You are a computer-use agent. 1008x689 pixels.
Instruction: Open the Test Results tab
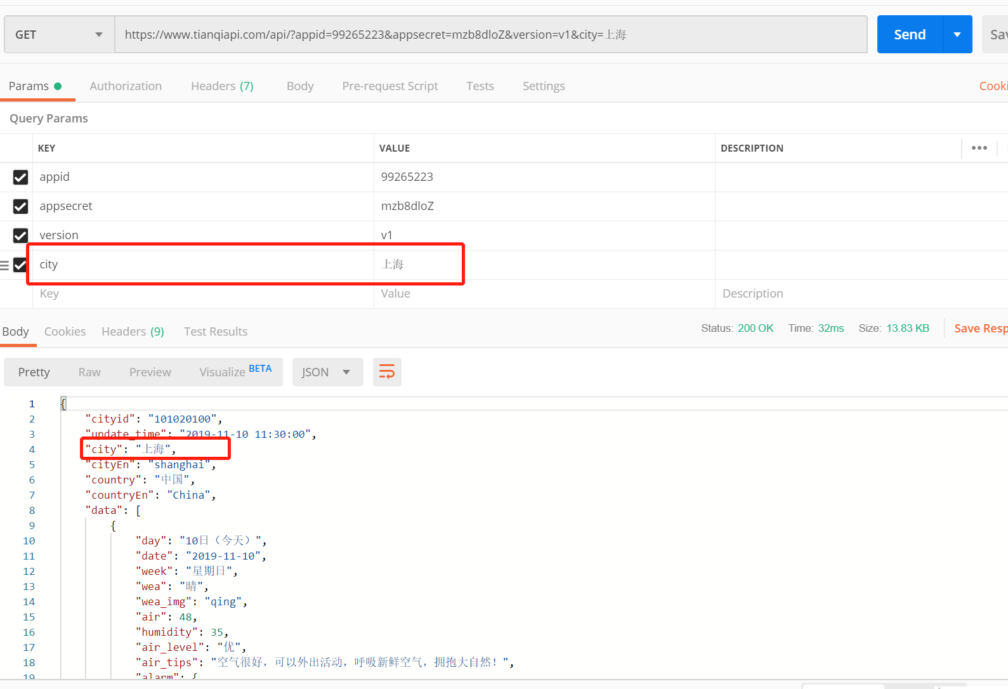[216, 331]
